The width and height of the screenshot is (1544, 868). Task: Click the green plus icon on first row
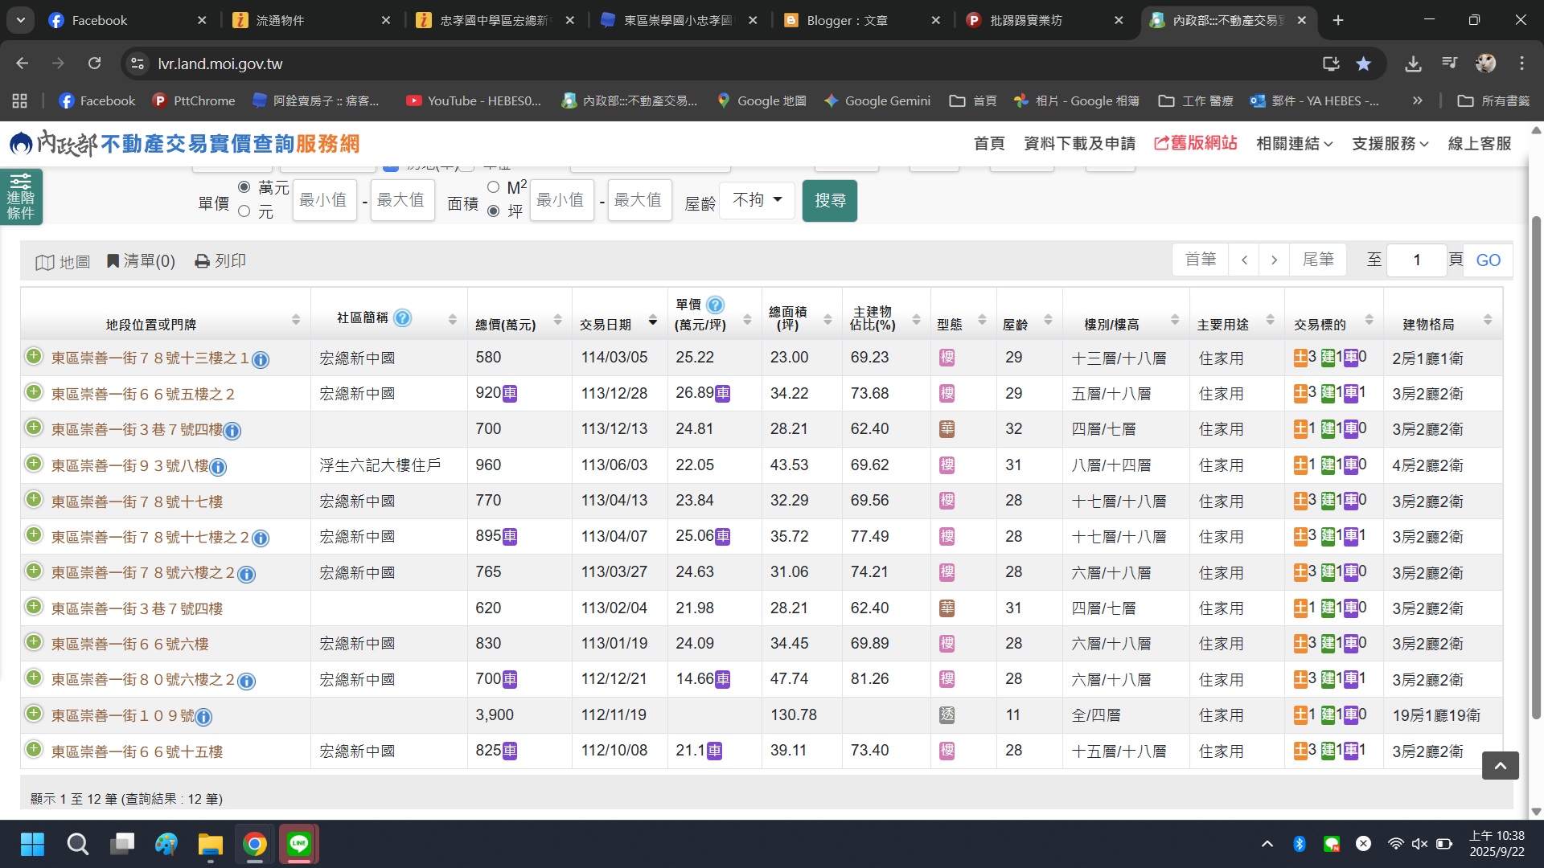coord(33,356)
